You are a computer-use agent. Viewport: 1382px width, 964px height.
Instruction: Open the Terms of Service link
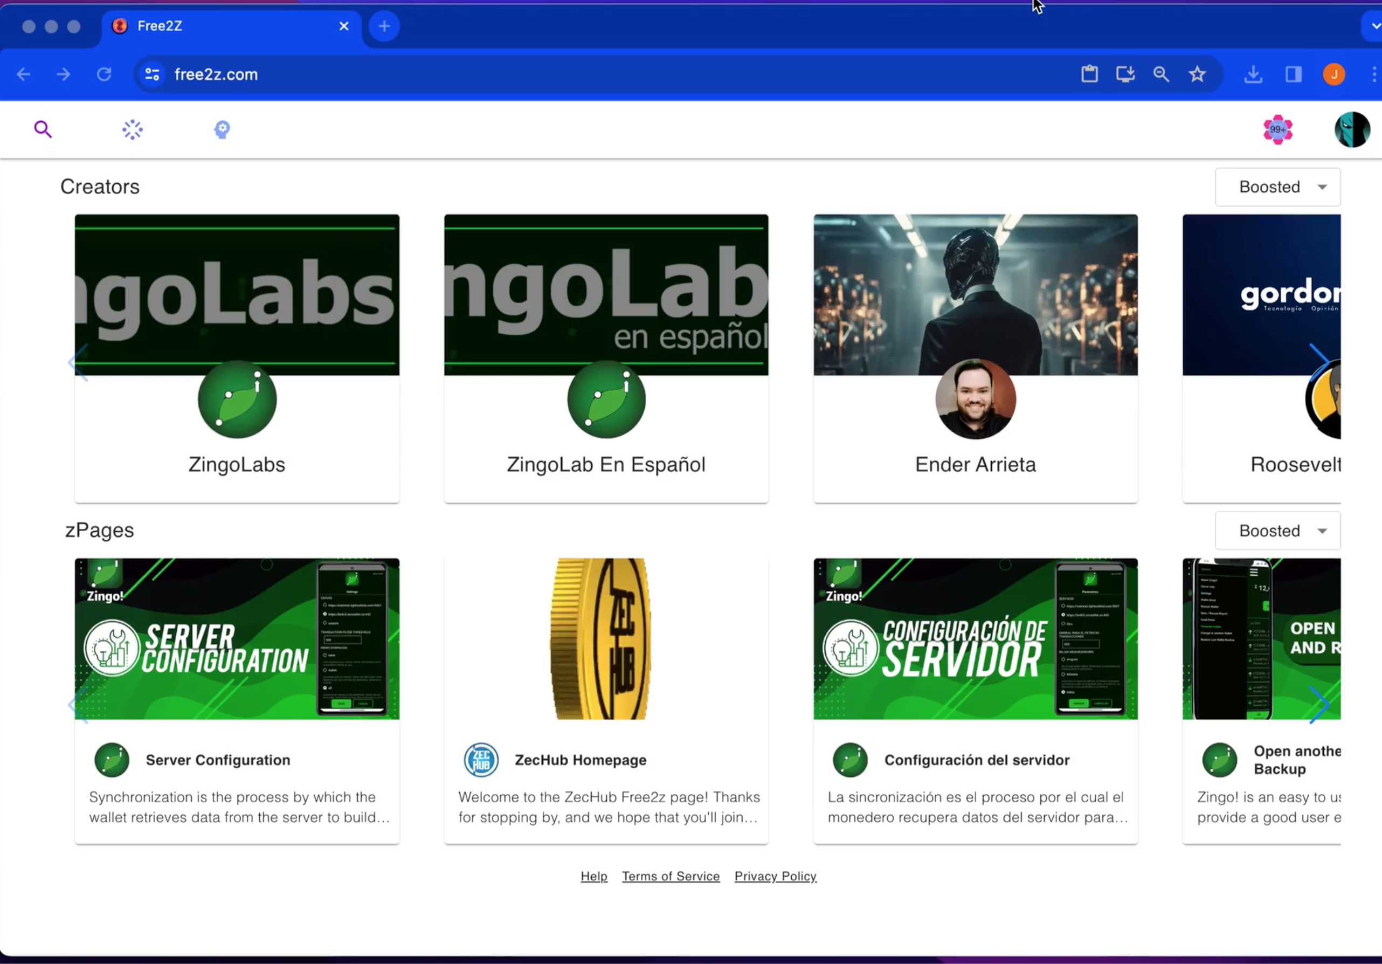(x=671, y=876)
